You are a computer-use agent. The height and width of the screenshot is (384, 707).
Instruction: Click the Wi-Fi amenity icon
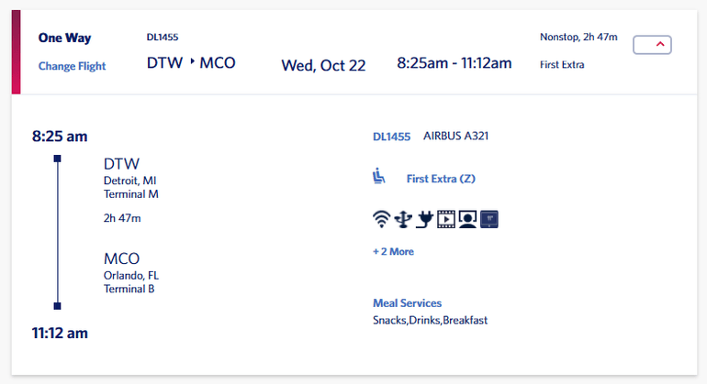pos(381,219)
